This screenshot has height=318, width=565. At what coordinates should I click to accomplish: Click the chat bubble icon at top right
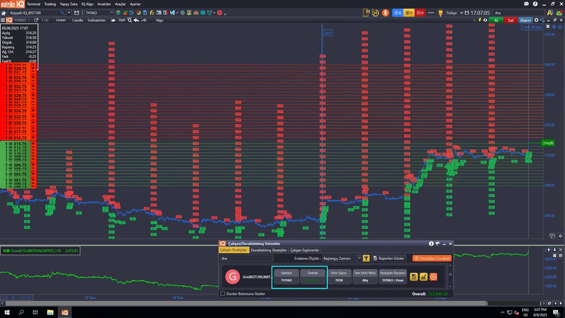[x=526, y=4]
